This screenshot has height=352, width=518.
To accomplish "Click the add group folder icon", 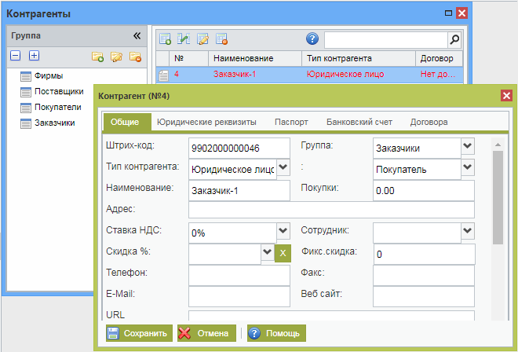I will pos(97,57).
